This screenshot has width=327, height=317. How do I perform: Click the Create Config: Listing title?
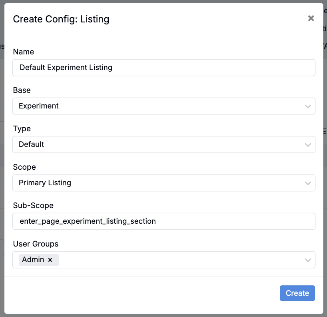coord(61,19)
